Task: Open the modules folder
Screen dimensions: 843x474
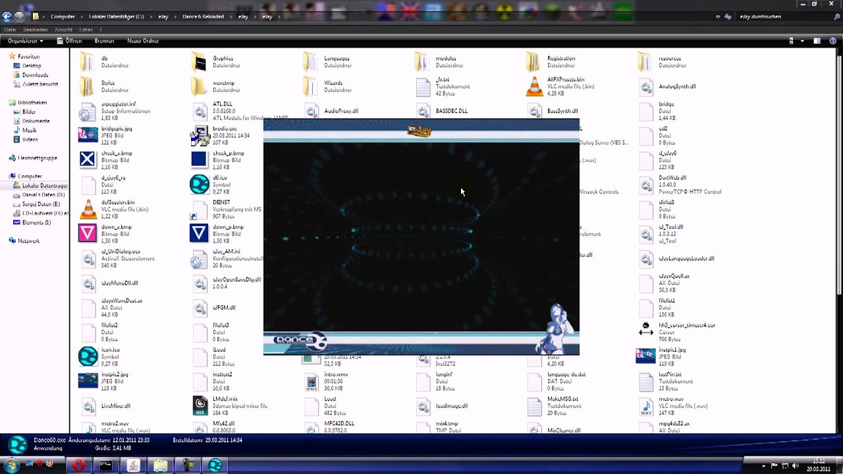Action: pyautogui.click(x=422, y=62)
